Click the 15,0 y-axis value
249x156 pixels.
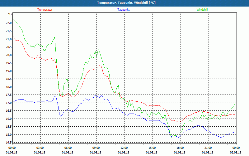(9, 134)
